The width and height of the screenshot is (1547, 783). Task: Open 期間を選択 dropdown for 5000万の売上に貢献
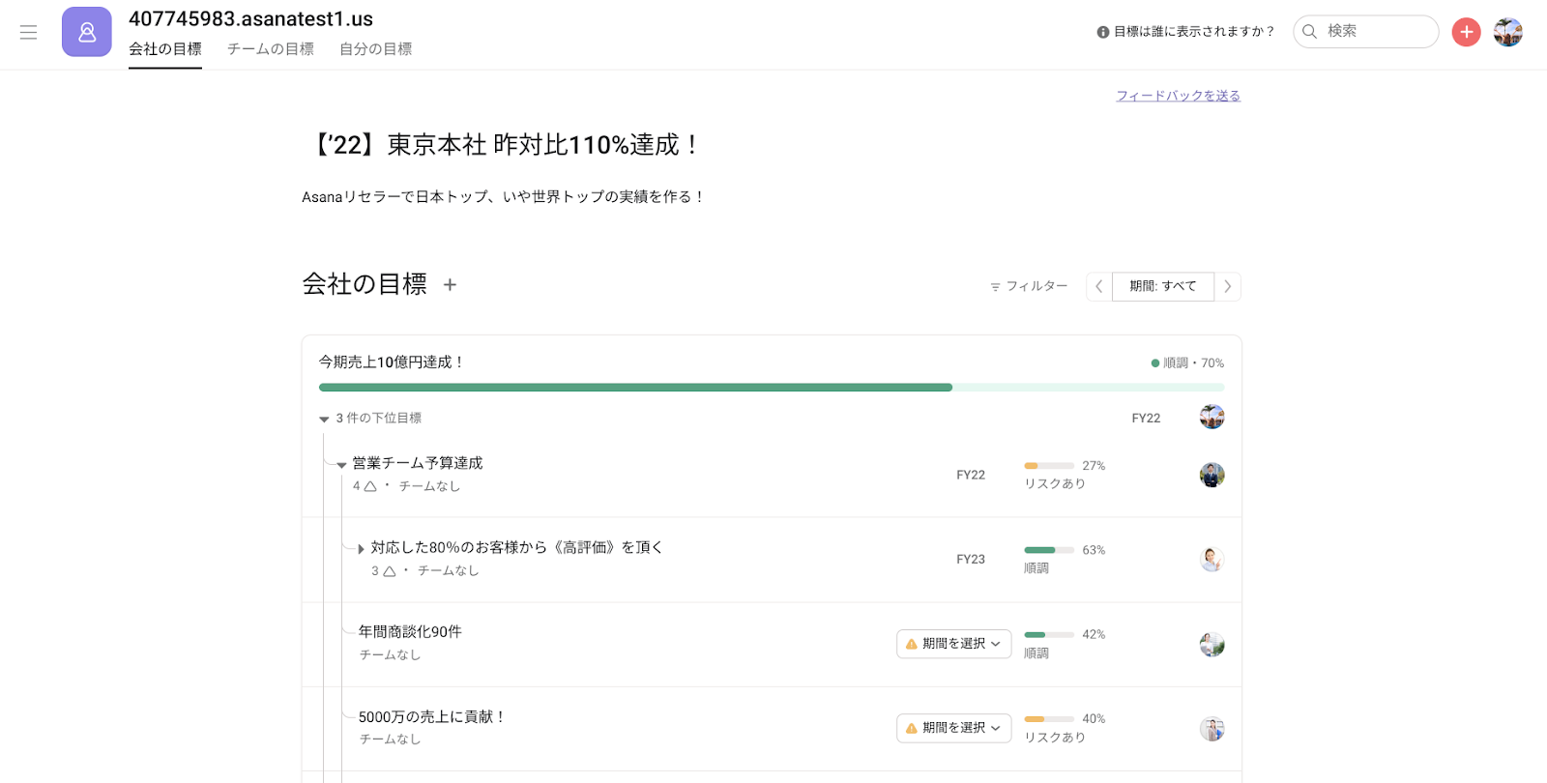point(954,728)
